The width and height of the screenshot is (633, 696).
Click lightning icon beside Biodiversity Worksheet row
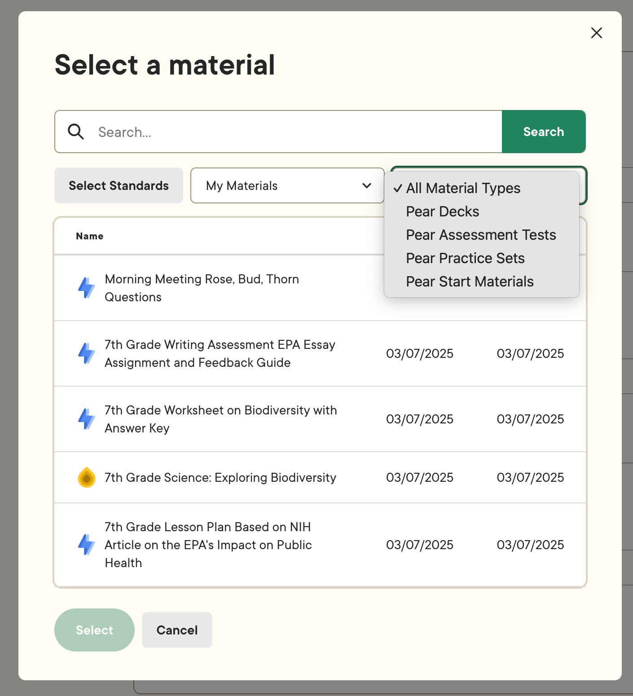point(87,419)
